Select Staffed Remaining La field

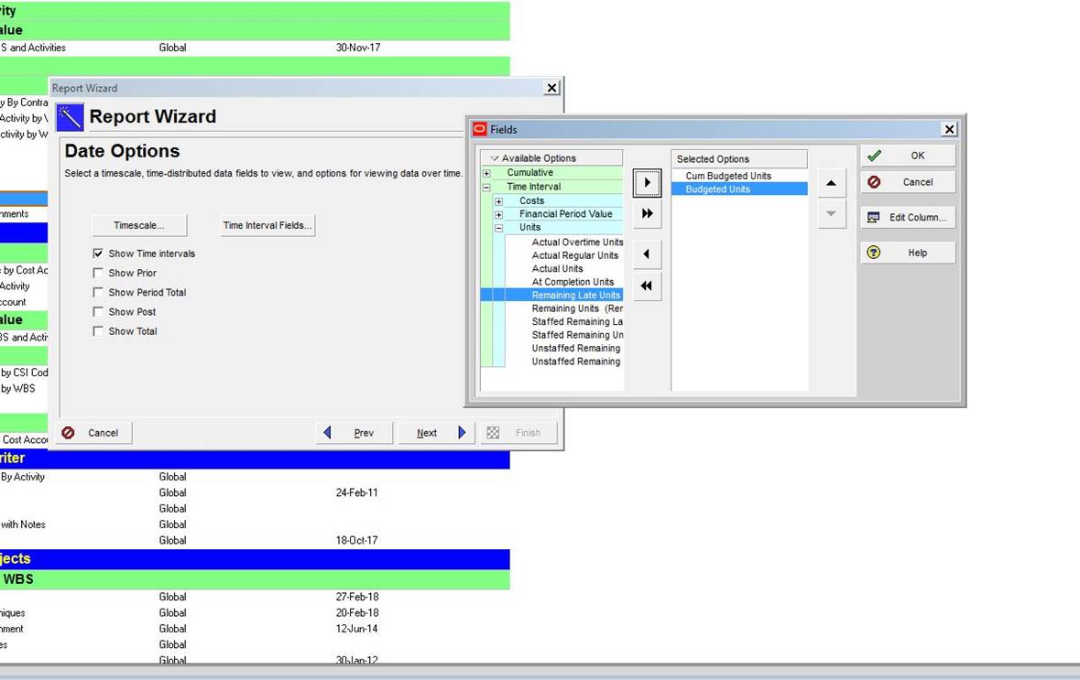(x=577, y=321)
